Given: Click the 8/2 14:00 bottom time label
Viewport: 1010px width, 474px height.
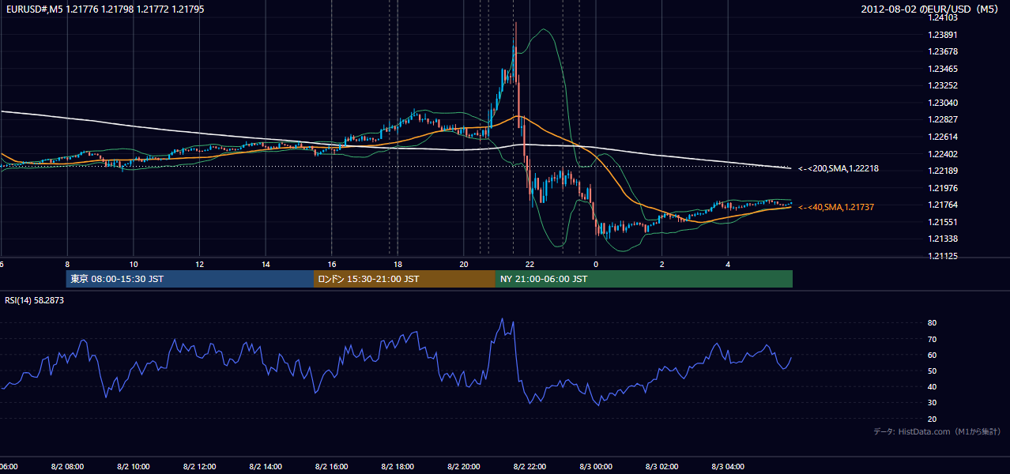Looking at the screenshot, I should click(x=266, y=467).
